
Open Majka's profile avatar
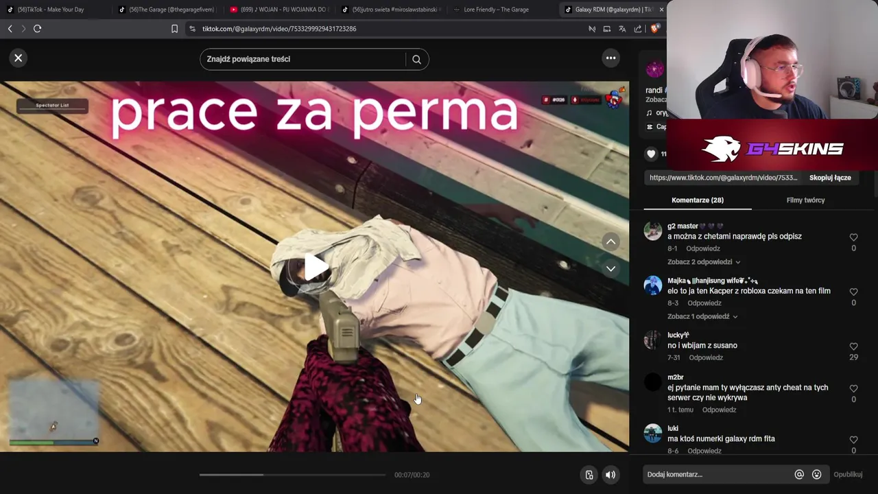coord(653,285)
